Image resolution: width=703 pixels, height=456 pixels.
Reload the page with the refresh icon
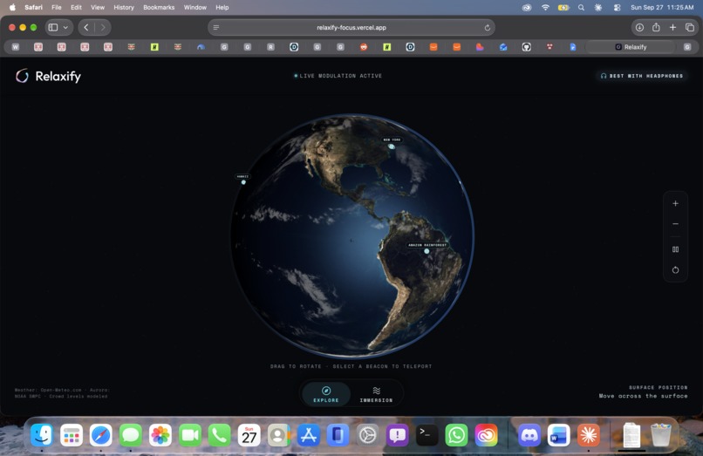487,27
